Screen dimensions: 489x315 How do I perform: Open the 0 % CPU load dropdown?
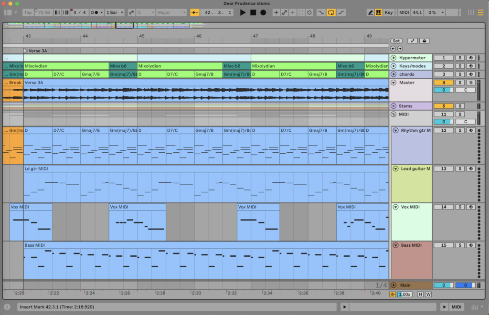[x=435, y=12]
